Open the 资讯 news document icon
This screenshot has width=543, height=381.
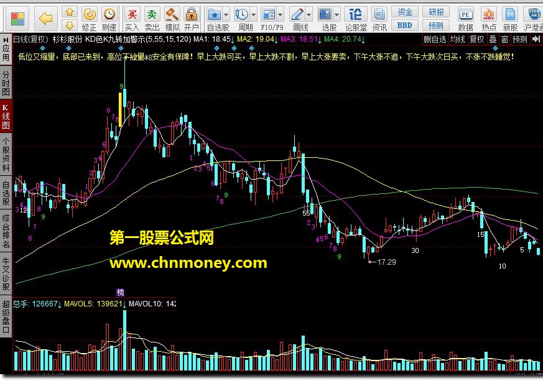click(379, 19)
